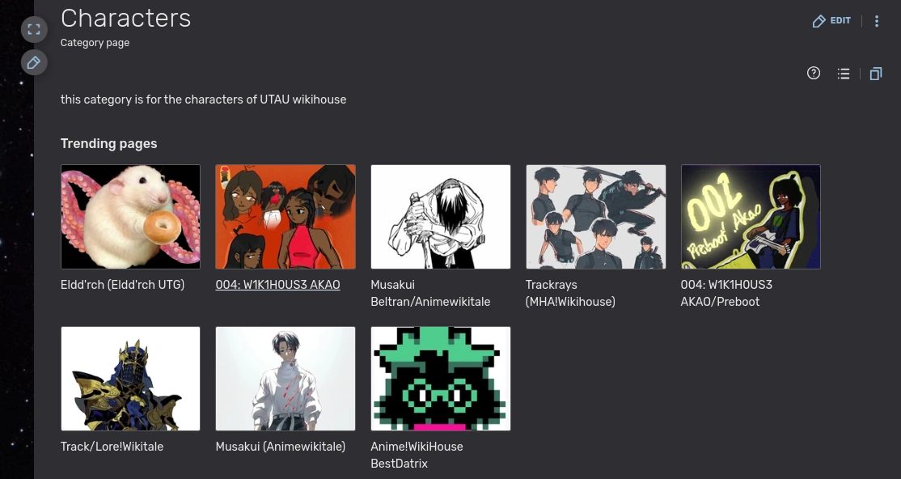The height and width of the screenshot is (479, 901).
Task: Click the multiple pages copy icon
Action: click(875, 74)
